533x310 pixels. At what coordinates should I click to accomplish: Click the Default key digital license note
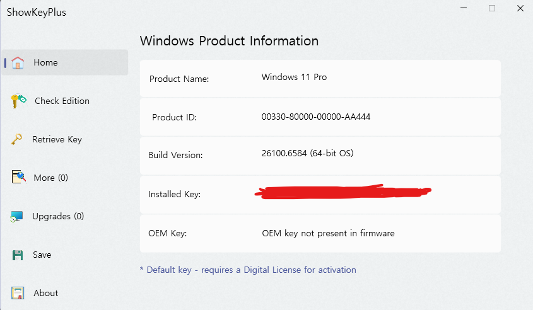coord(248,270)
